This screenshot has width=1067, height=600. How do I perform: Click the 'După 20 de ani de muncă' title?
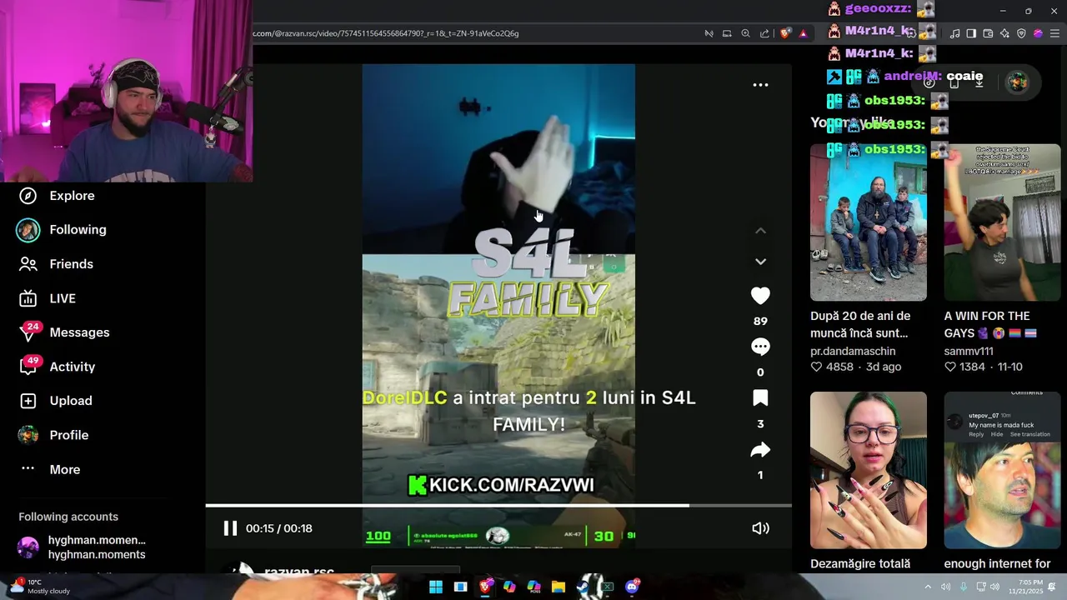click(x=860, y=324)
